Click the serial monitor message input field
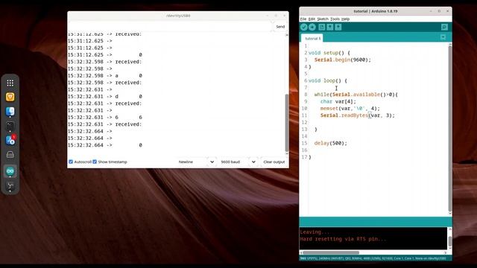 (170, 27)
